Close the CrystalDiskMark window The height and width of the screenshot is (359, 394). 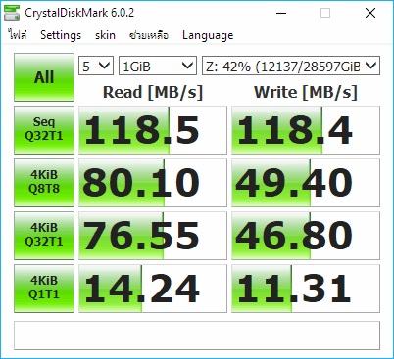370,13
